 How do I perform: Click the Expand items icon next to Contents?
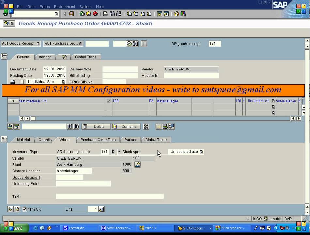point(146,126)
